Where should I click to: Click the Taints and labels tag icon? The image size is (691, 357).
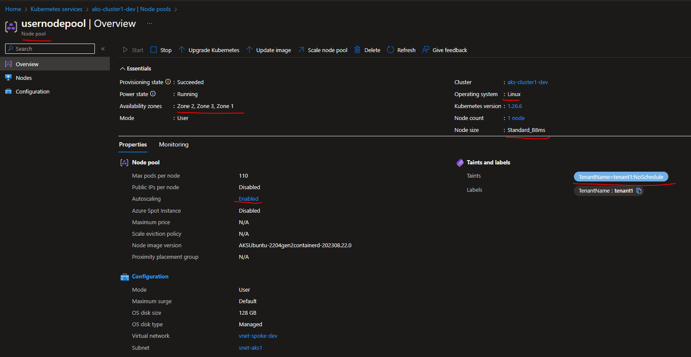[x=460, y=163]
